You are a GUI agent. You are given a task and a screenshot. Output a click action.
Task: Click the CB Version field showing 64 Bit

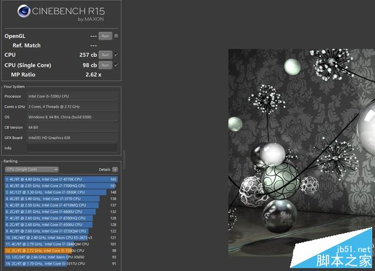pos(72,128)
